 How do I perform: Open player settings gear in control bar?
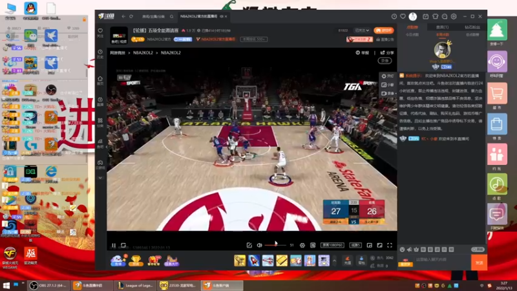302,245
